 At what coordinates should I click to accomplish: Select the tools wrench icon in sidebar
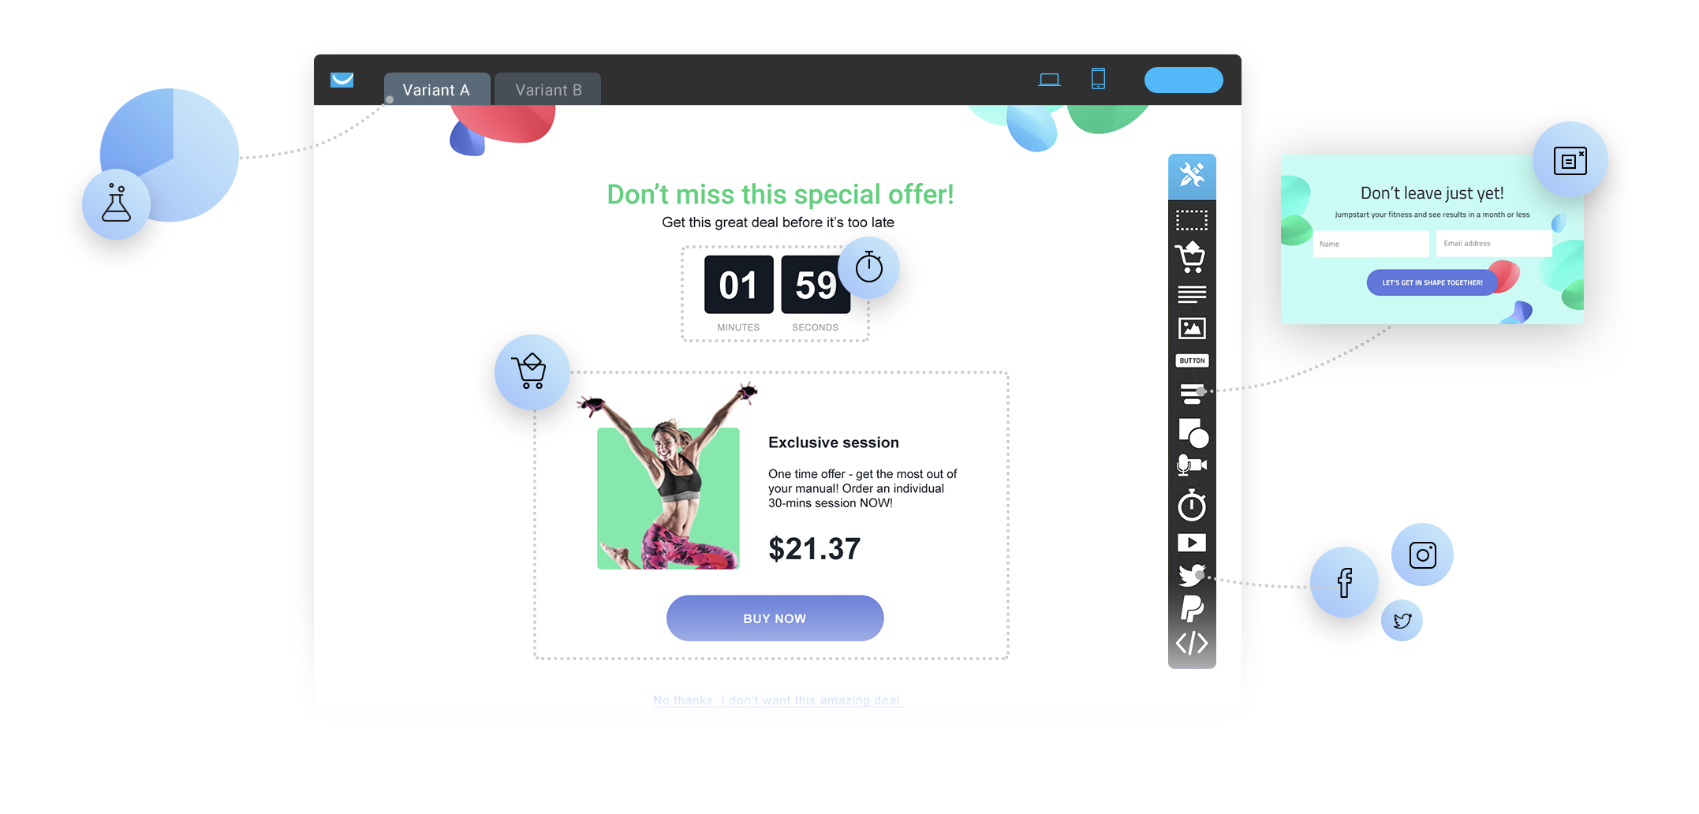1192,175
